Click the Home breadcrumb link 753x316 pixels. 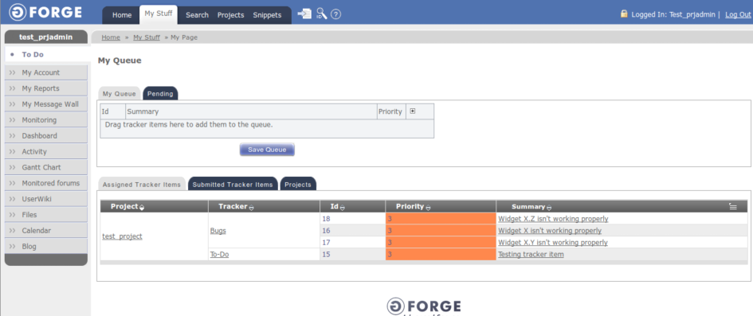point(111,37)
